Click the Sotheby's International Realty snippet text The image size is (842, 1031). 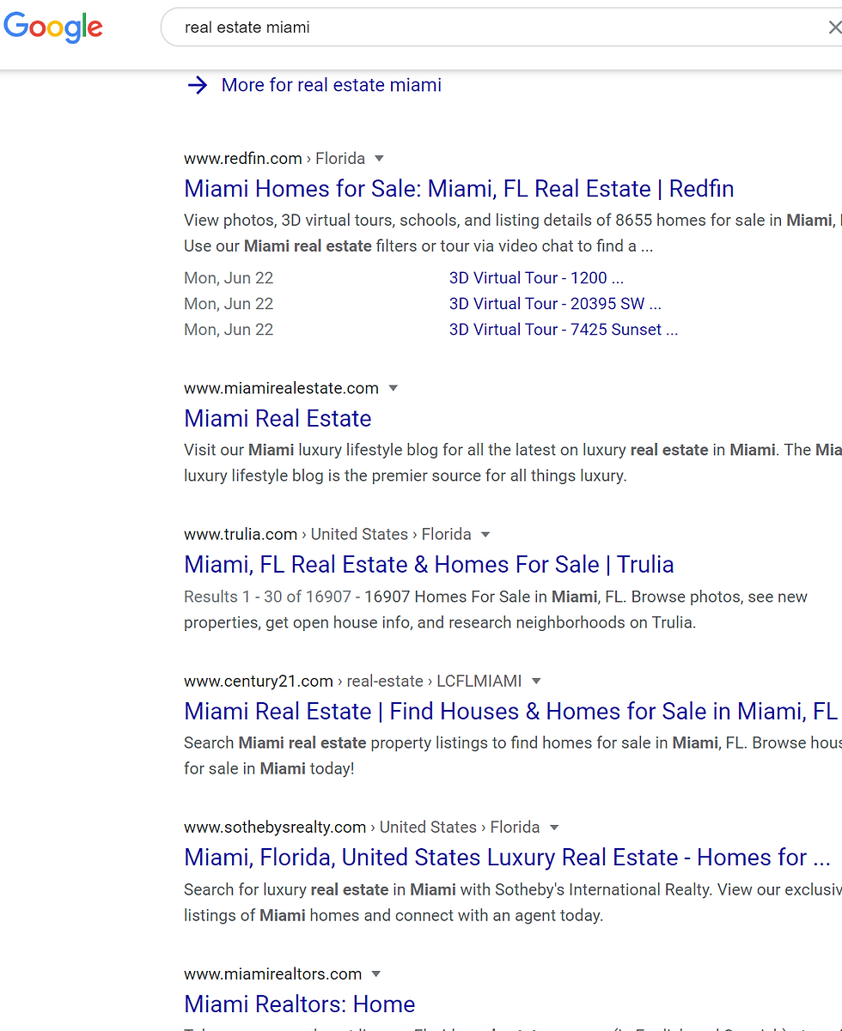pos(513,902)
